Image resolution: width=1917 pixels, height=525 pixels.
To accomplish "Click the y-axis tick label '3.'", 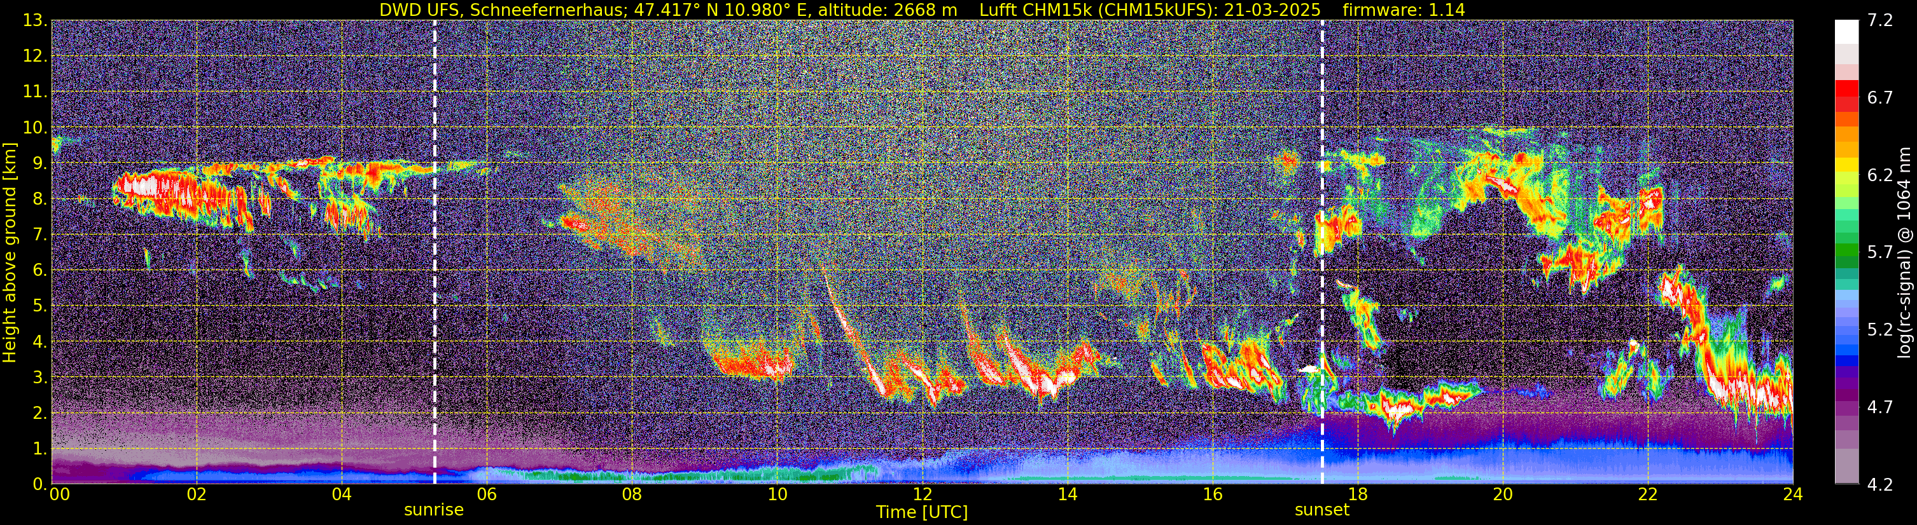I will point(40,378).
